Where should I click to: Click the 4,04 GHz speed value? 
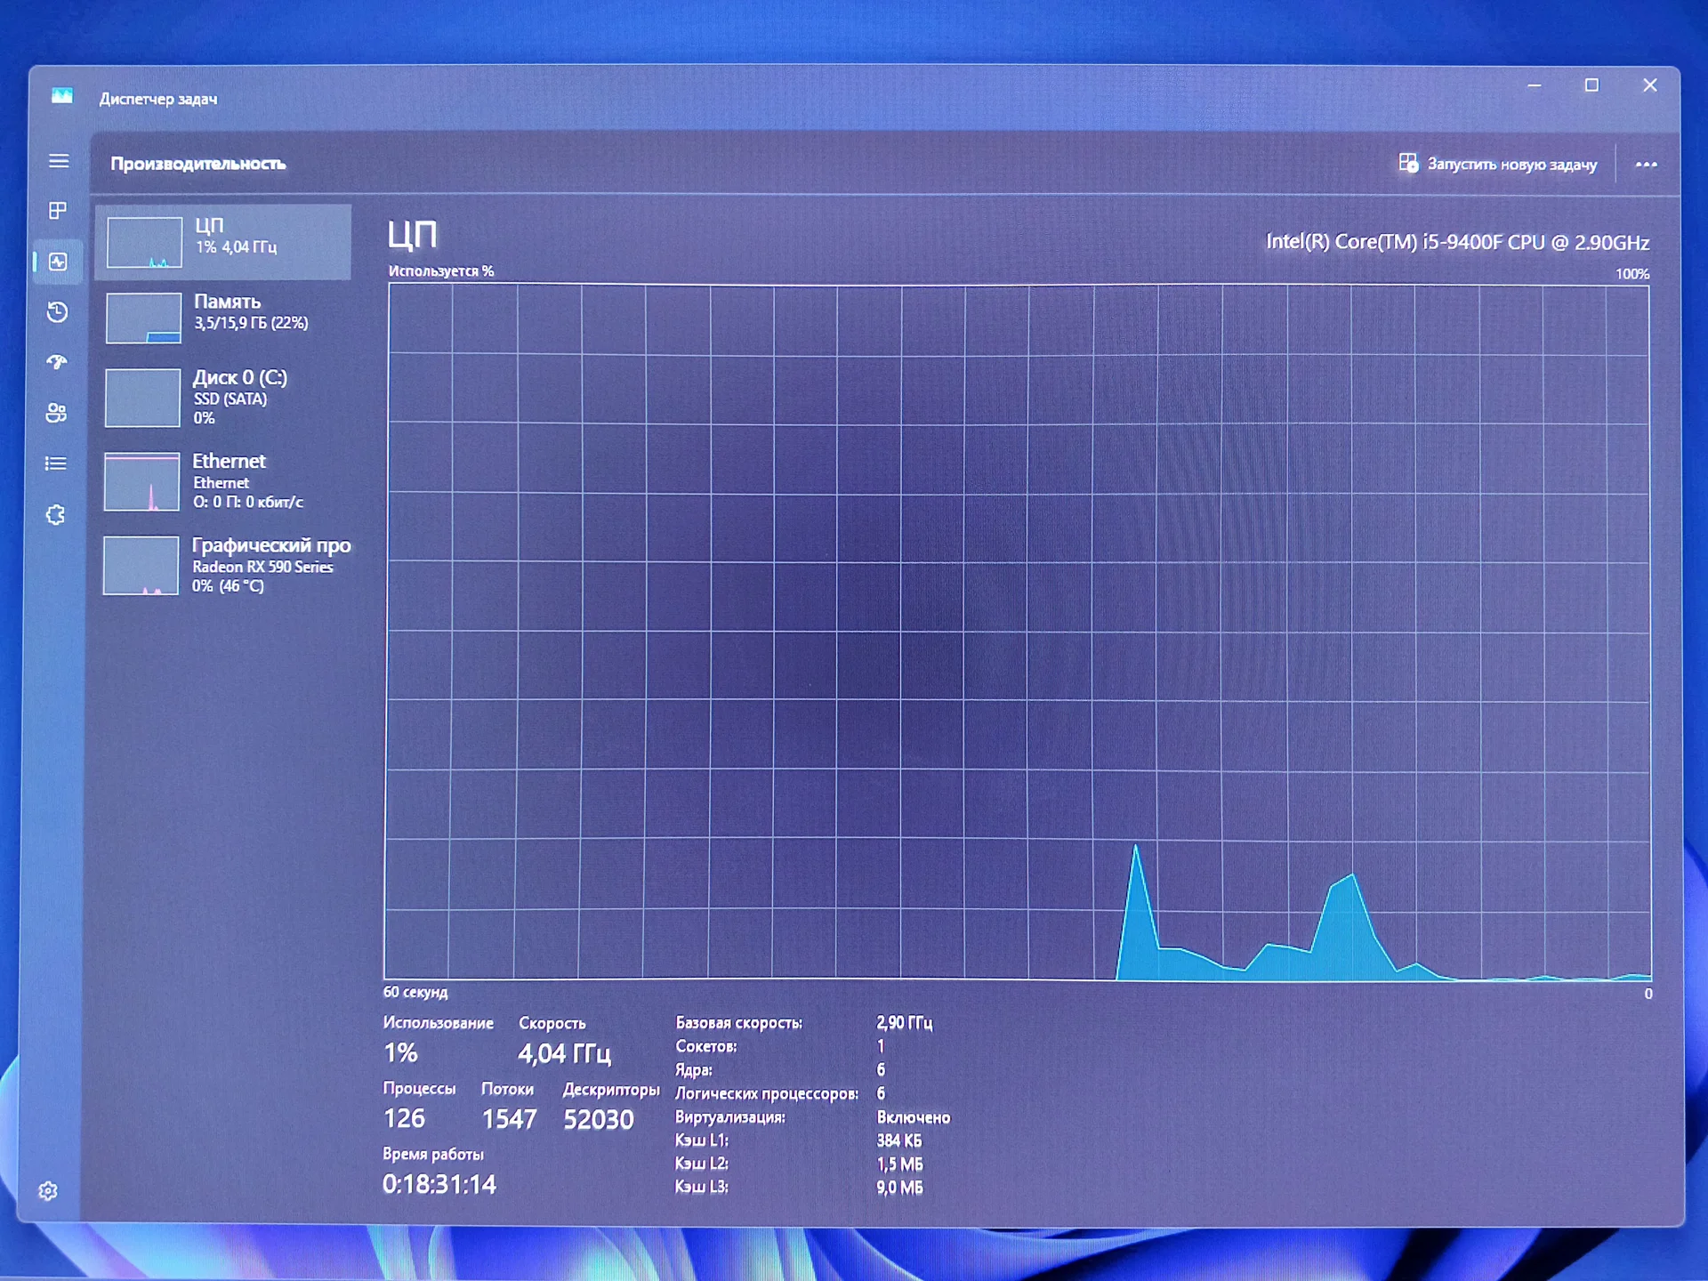pyautogui.click(x=565, y=1053)
